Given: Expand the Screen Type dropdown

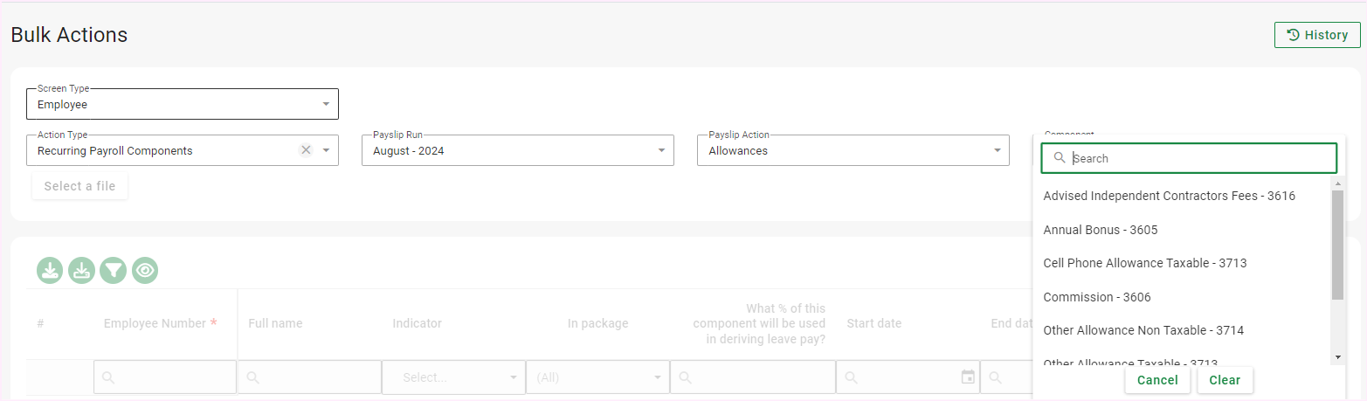Looking at the screenshot, I should (326, 104).
